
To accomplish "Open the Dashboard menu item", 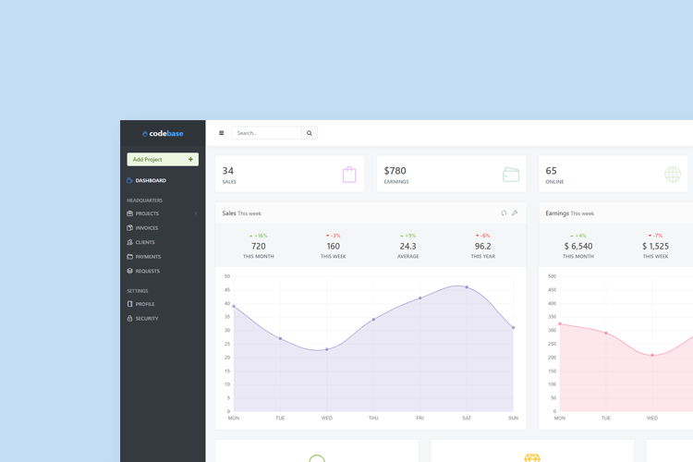I will pyautogui.click(x=150, y=181).
